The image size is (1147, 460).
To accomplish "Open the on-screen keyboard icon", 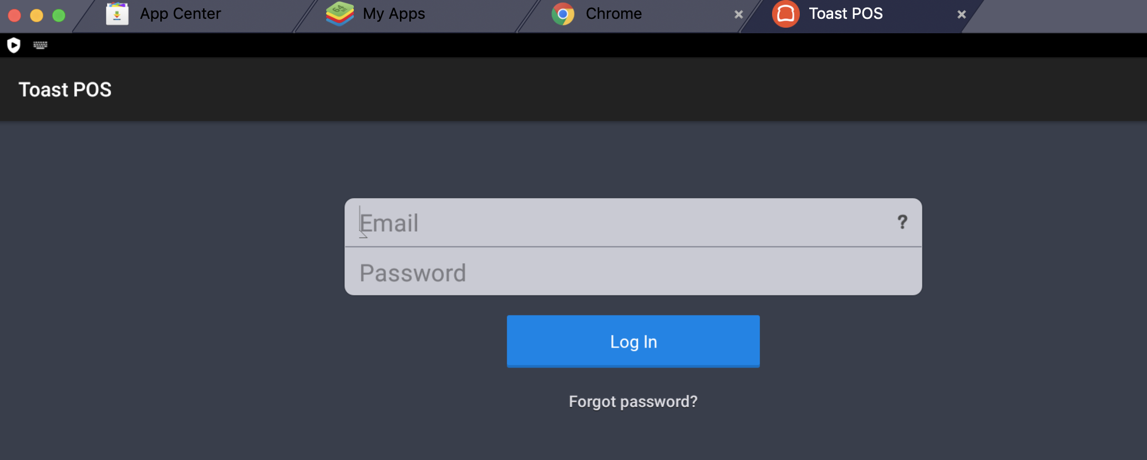I will tap(39, 45).
